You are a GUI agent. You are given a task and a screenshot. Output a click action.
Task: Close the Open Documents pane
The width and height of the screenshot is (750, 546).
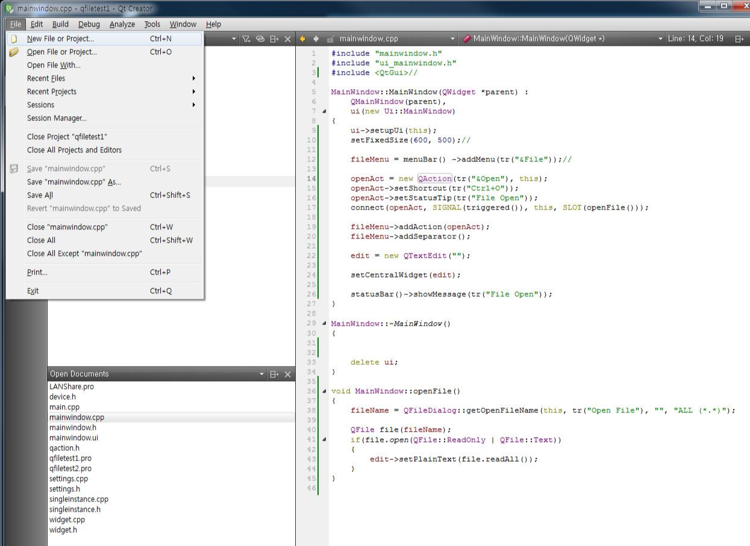point(287,374)
